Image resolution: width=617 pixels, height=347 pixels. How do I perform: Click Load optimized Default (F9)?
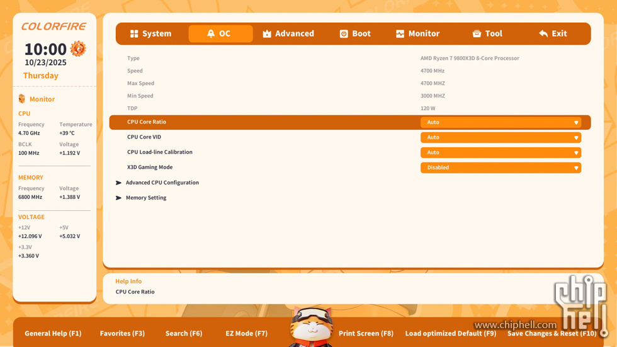point(451,333)
